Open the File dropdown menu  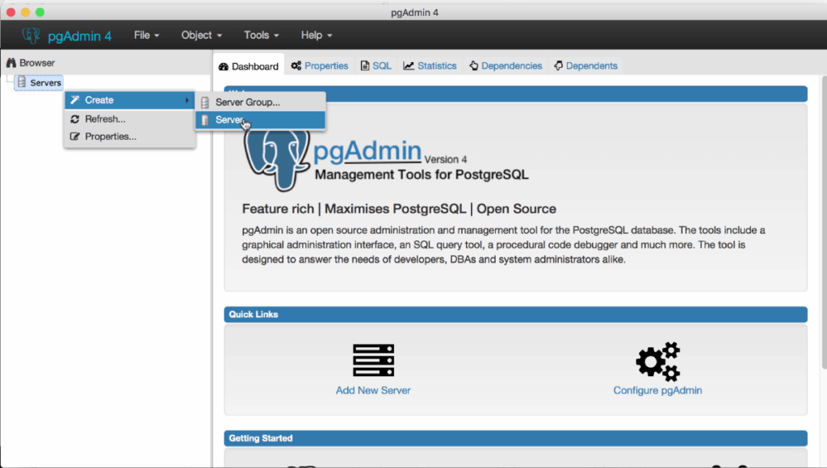[146, 36]
